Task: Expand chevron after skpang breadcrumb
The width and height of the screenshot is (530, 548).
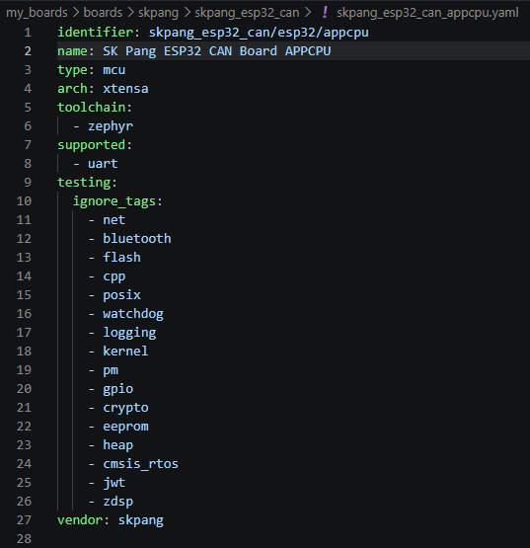Action: tap(187, 13)
